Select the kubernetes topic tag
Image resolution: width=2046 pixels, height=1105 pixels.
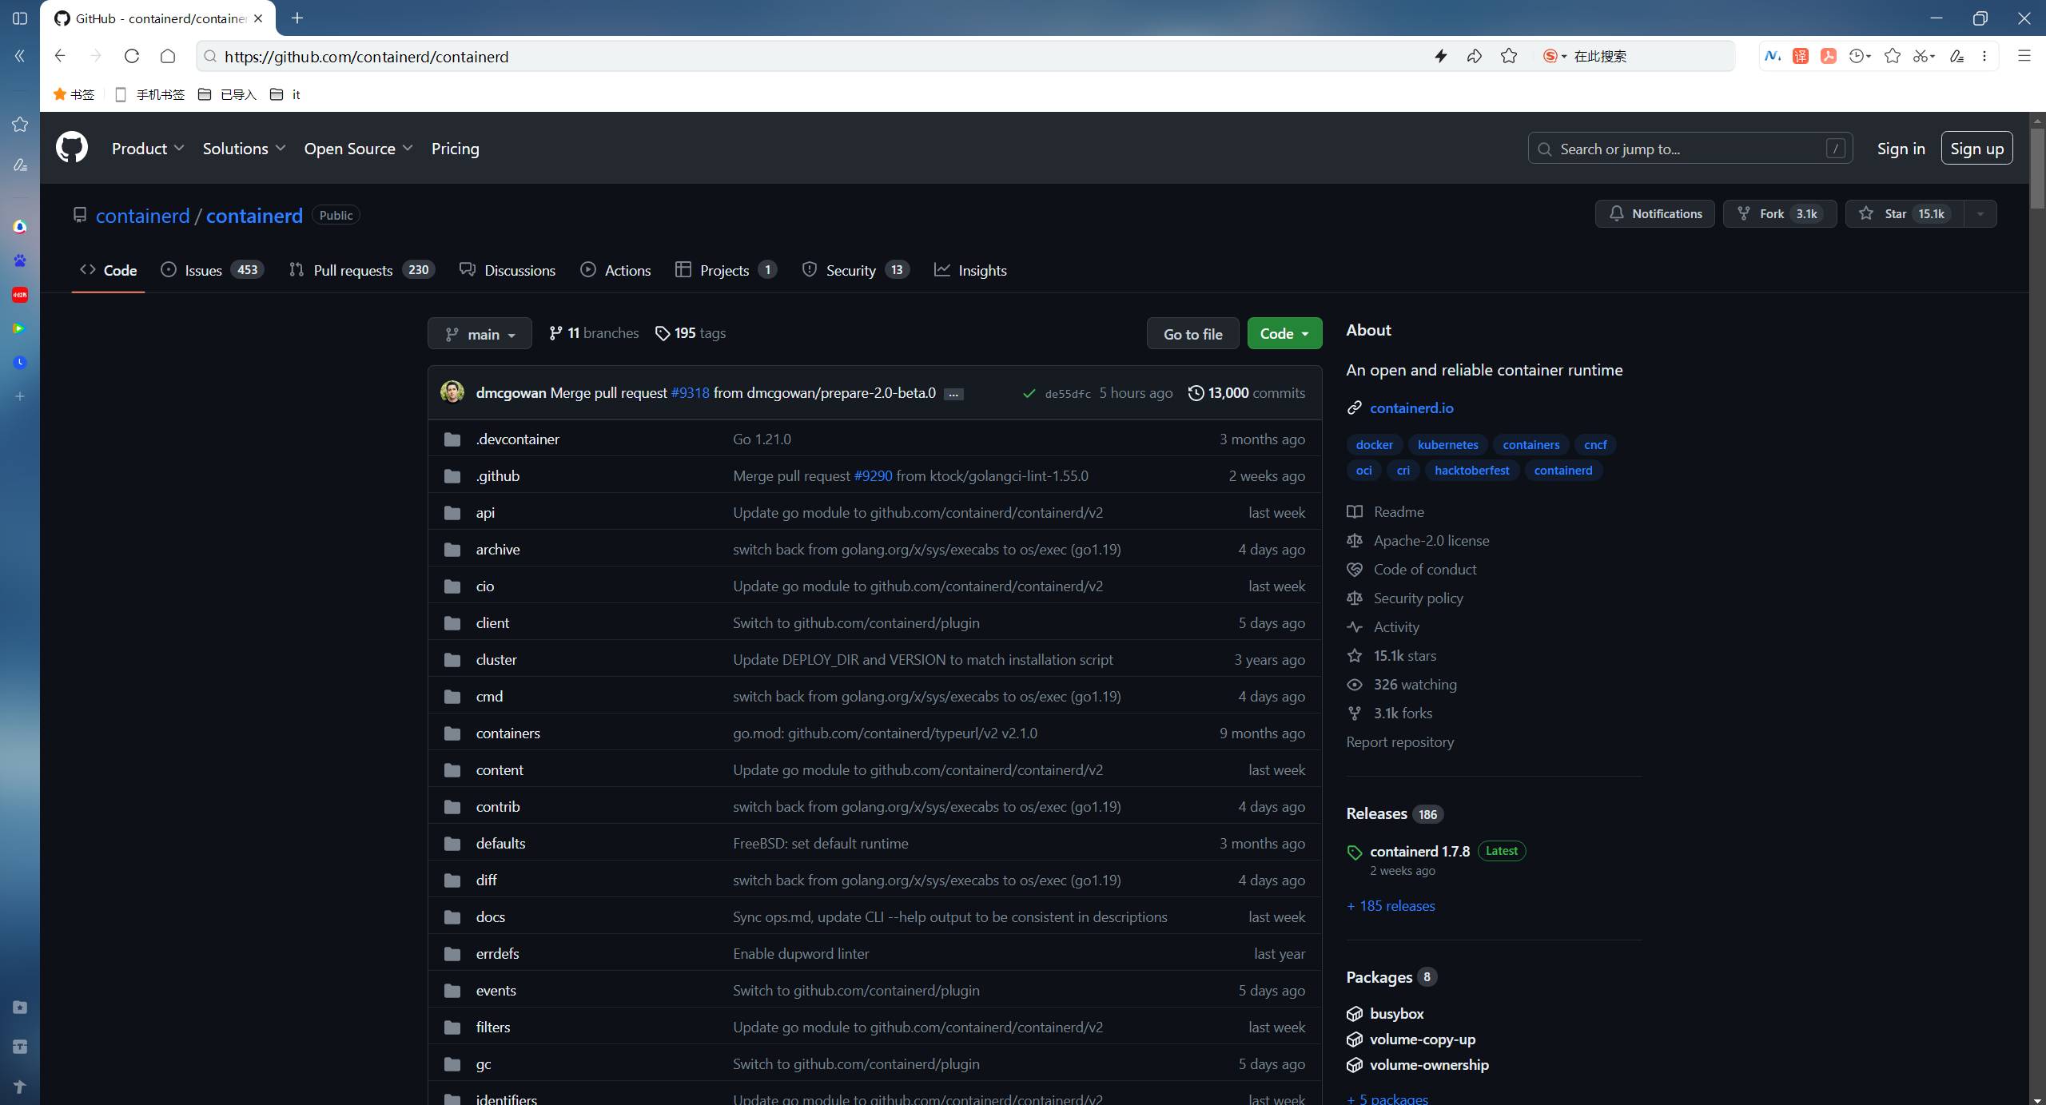(x=1447, y=444)
